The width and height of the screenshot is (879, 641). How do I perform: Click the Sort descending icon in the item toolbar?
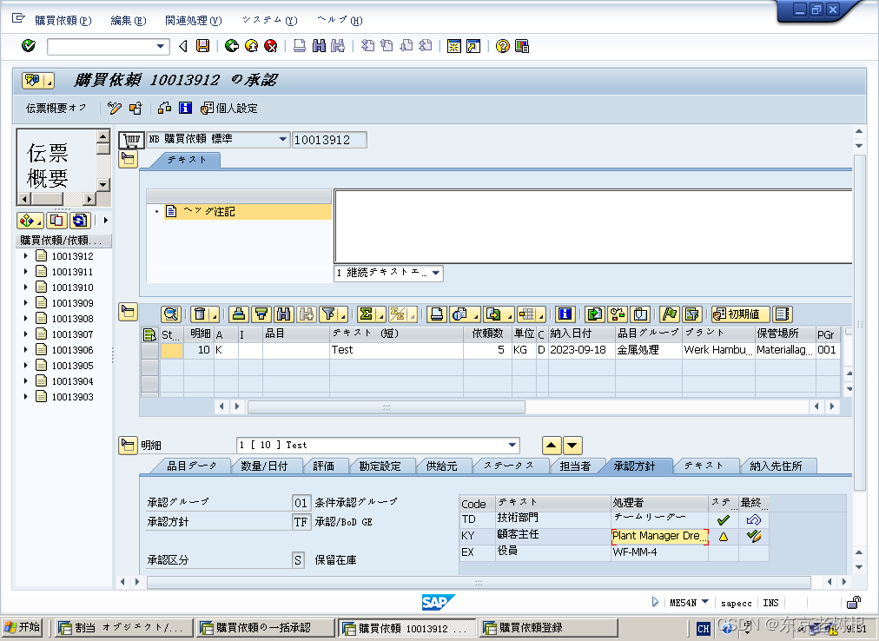(261, 314)
